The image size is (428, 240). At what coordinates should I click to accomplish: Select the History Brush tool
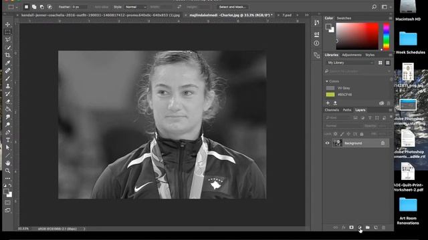pyautogui.click(x=7, y=94)
